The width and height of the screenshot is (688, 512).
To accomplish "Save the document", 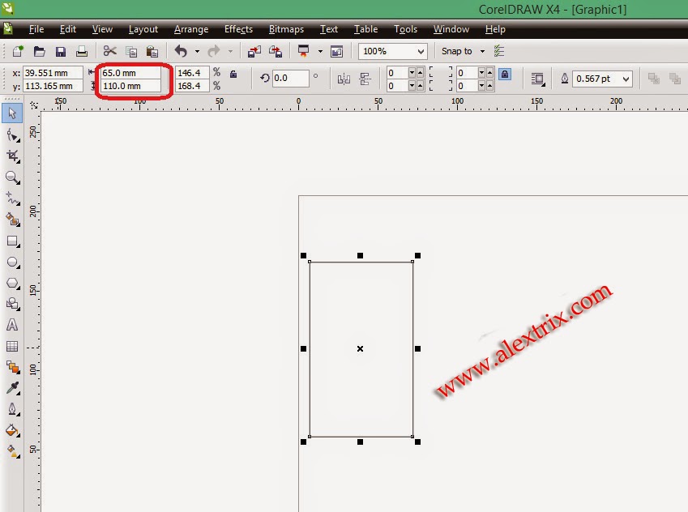I will pos(61,51).
